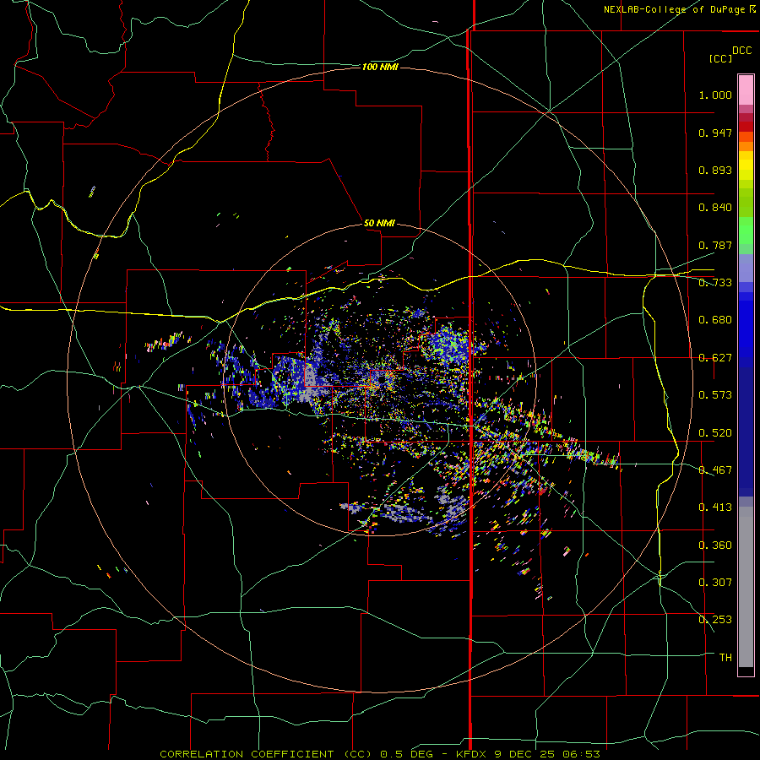Select the 0.360 scale value

(x=715, y=546)
